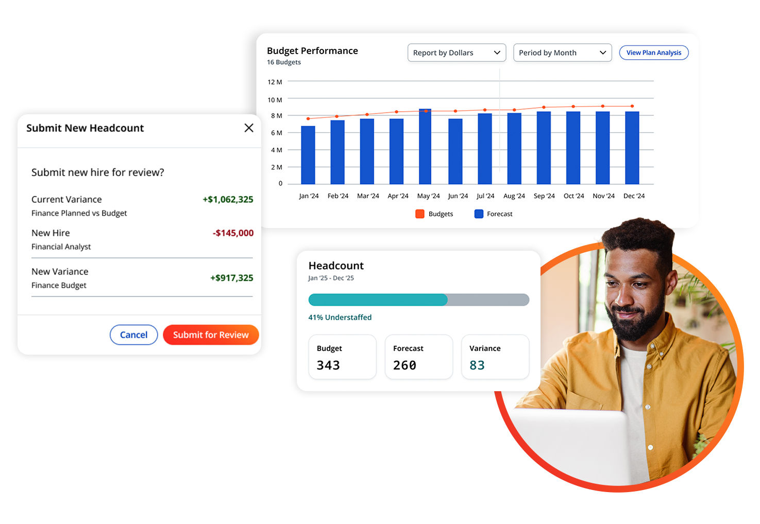Open the Variance 83 headcount card
The image size is (760, 524).
(495, 357)
